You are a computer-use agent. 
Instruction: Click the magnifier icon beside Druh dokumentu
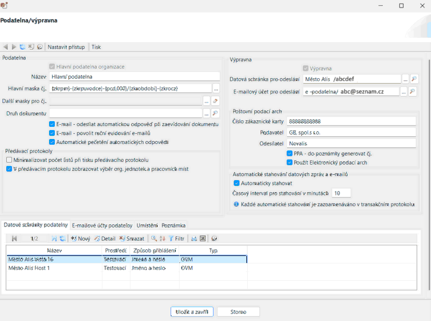tap(215, 113)
